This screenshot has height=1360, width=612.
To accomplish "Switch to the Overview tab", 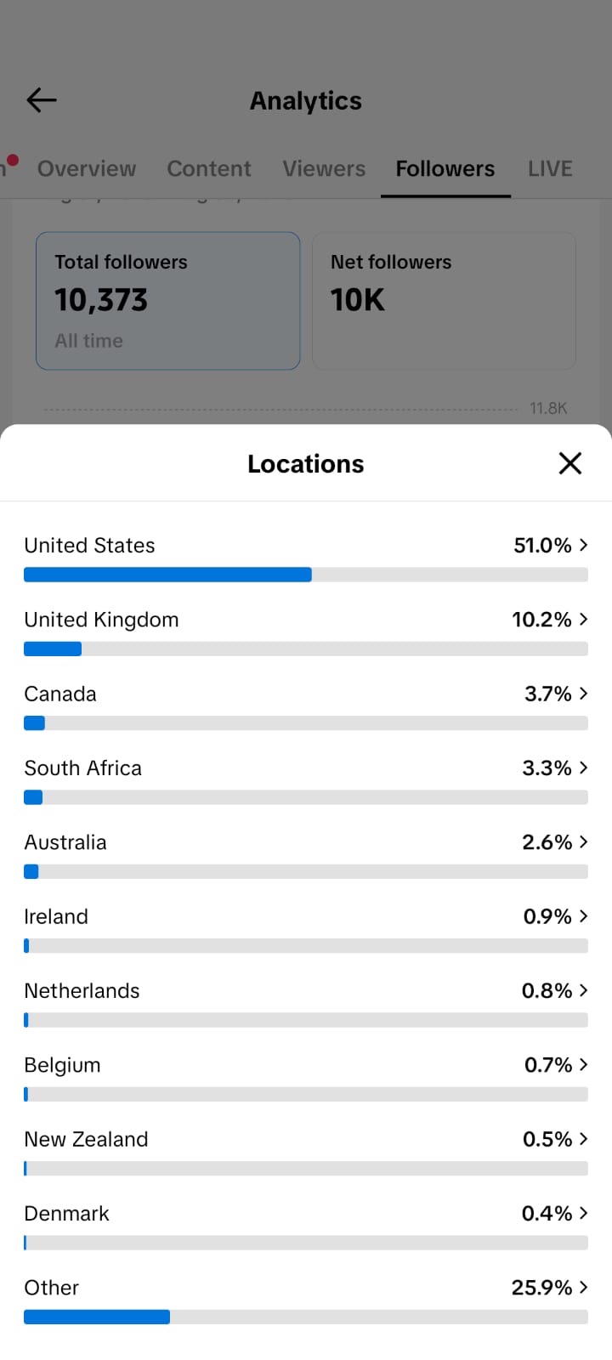I will tap(87, 168).
